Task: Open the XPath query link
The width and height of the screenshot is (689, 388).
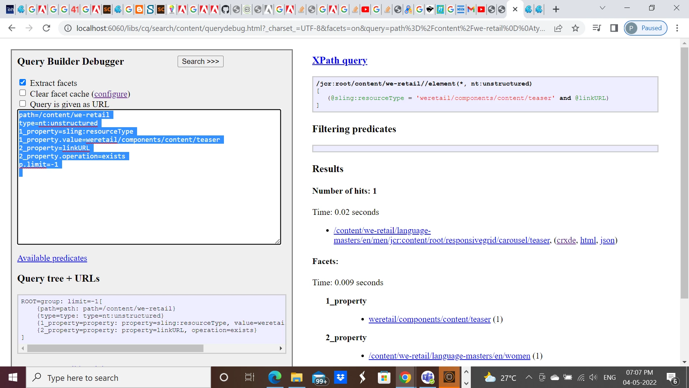Action: click(x=339, y=60)
